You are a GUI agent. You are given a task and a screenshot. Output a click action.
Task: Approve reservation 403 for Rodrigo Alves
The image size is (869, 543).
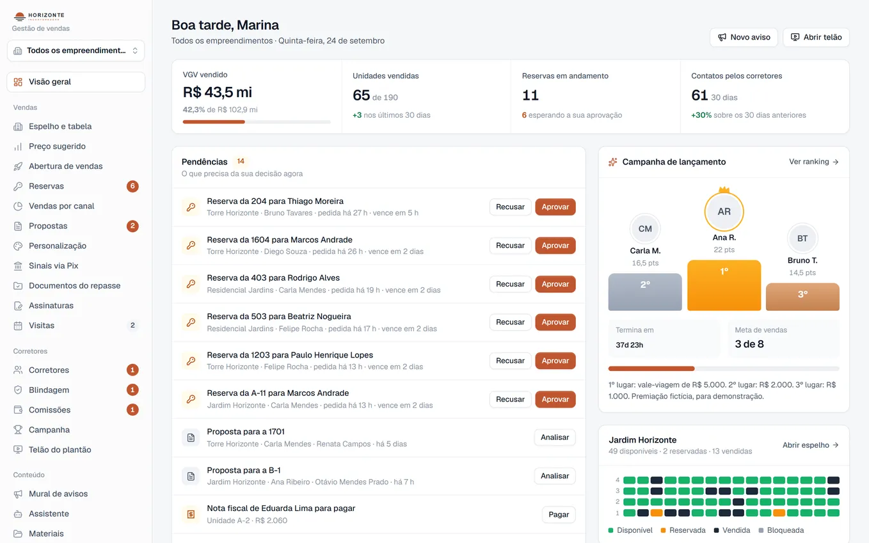(555, 284)
